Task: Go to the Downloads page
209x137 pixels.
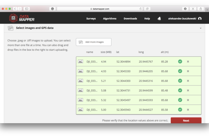Action: click(130, 19)
